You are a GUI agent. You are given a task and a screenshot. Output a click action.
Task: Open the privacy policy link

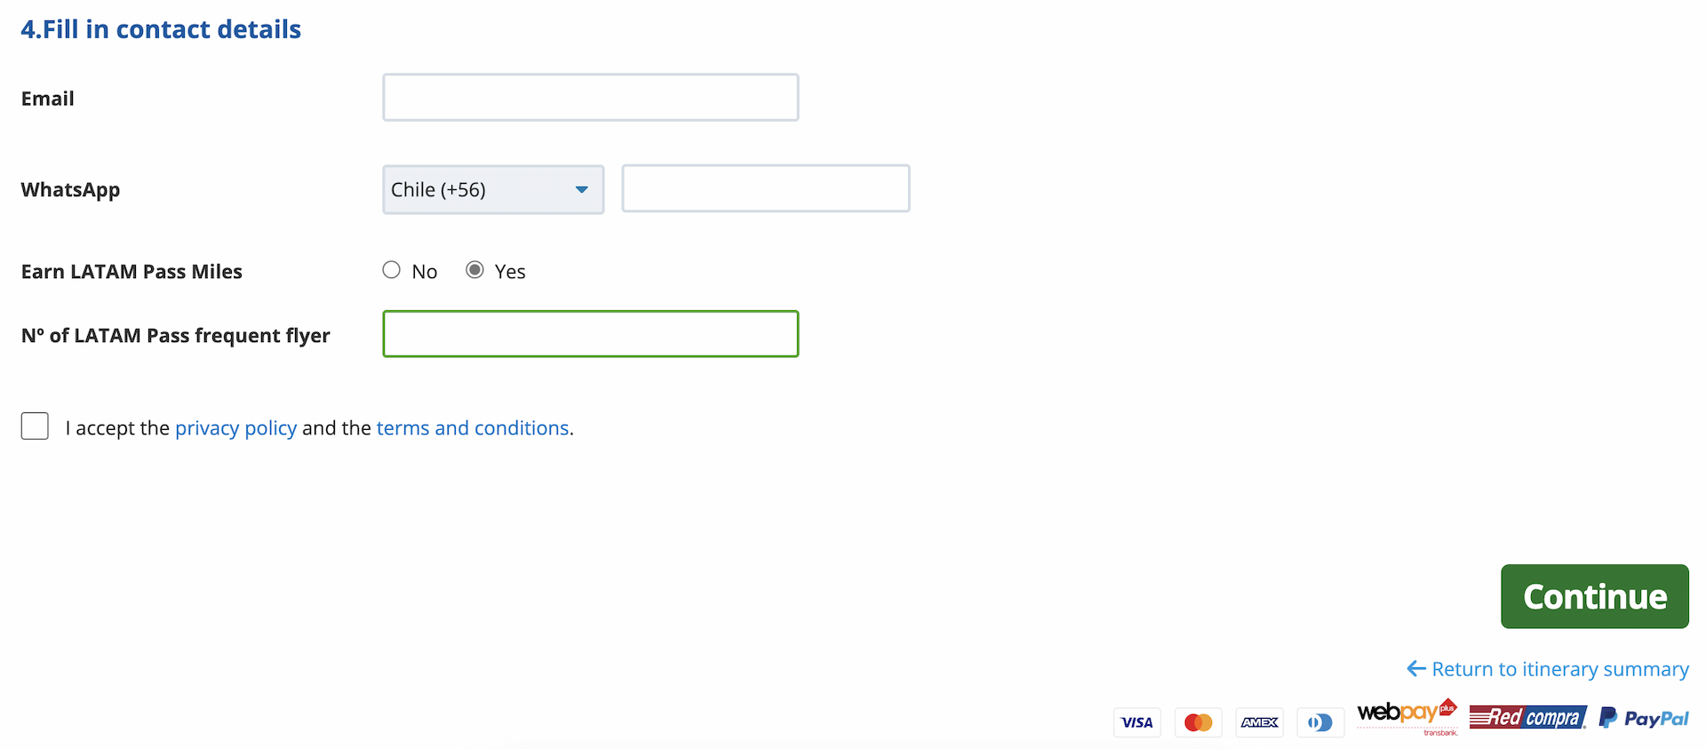click(x=235, y=428)
